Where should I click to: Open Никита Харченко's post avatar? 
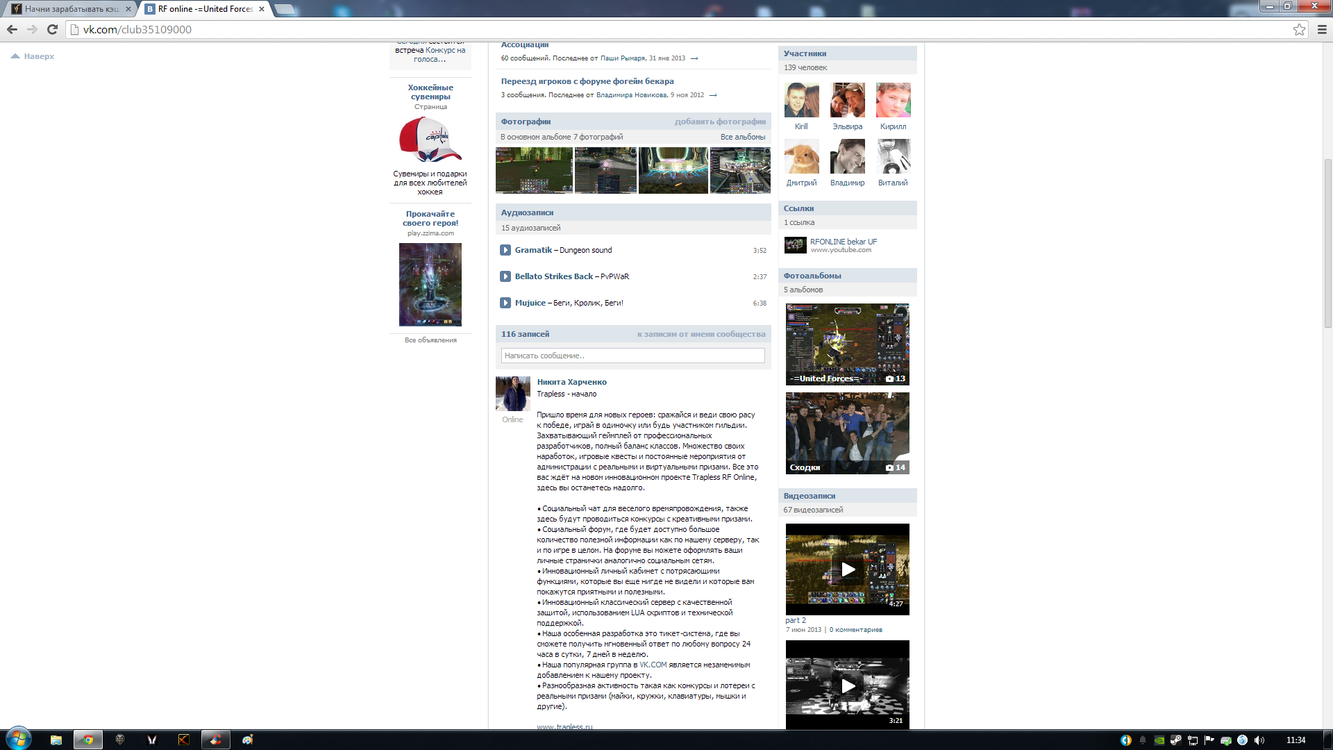[512, 394]
